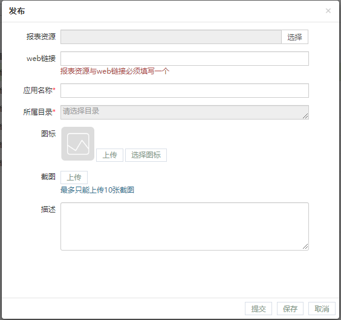
Task: Click the 保存 button
Action: [x=290, y=309]
